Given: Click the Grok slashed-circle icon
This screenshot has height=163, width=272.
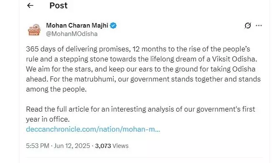Looking at the screenshot, I should coord(248,25).
